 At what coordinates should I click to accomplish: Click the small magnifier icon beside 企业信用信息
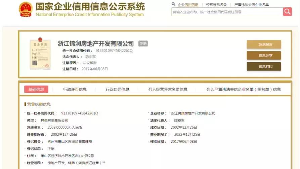[x=173, y=4]
